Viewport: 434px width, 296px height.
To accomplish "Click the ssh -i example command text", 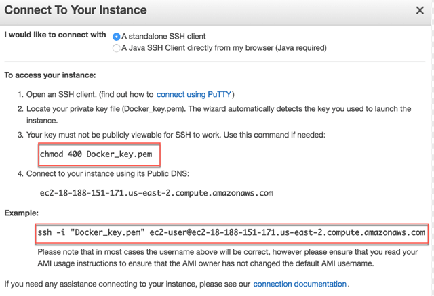I will (231, 232).
